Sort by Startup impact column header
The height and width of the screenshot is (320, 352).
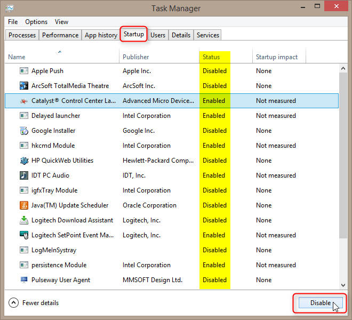pos(277,57)
